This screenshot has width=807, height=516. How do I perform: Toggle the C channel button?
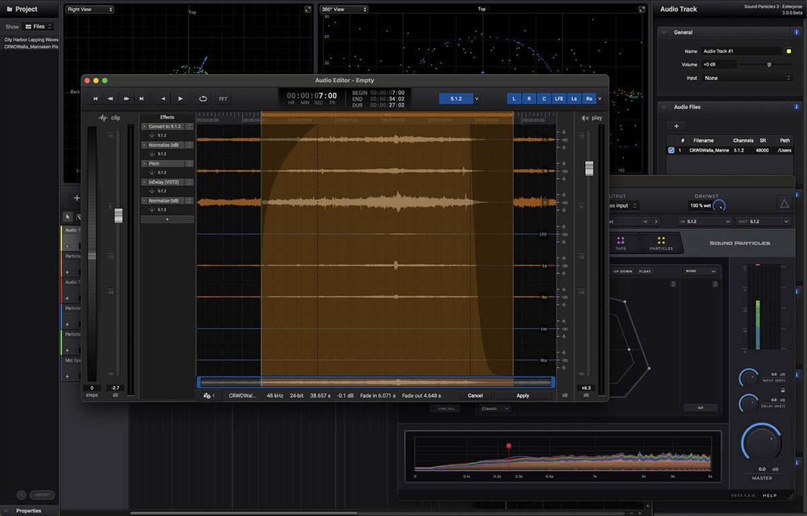(x=544, y=99)
